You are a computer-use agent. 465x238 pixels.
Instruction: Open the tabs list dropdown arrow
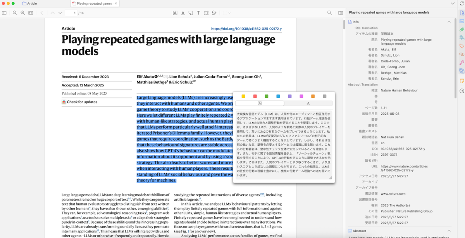coord(453,3)
